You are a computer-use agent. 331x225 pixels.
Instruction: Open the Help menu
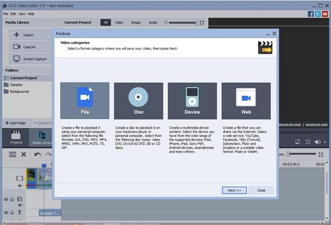31,14
